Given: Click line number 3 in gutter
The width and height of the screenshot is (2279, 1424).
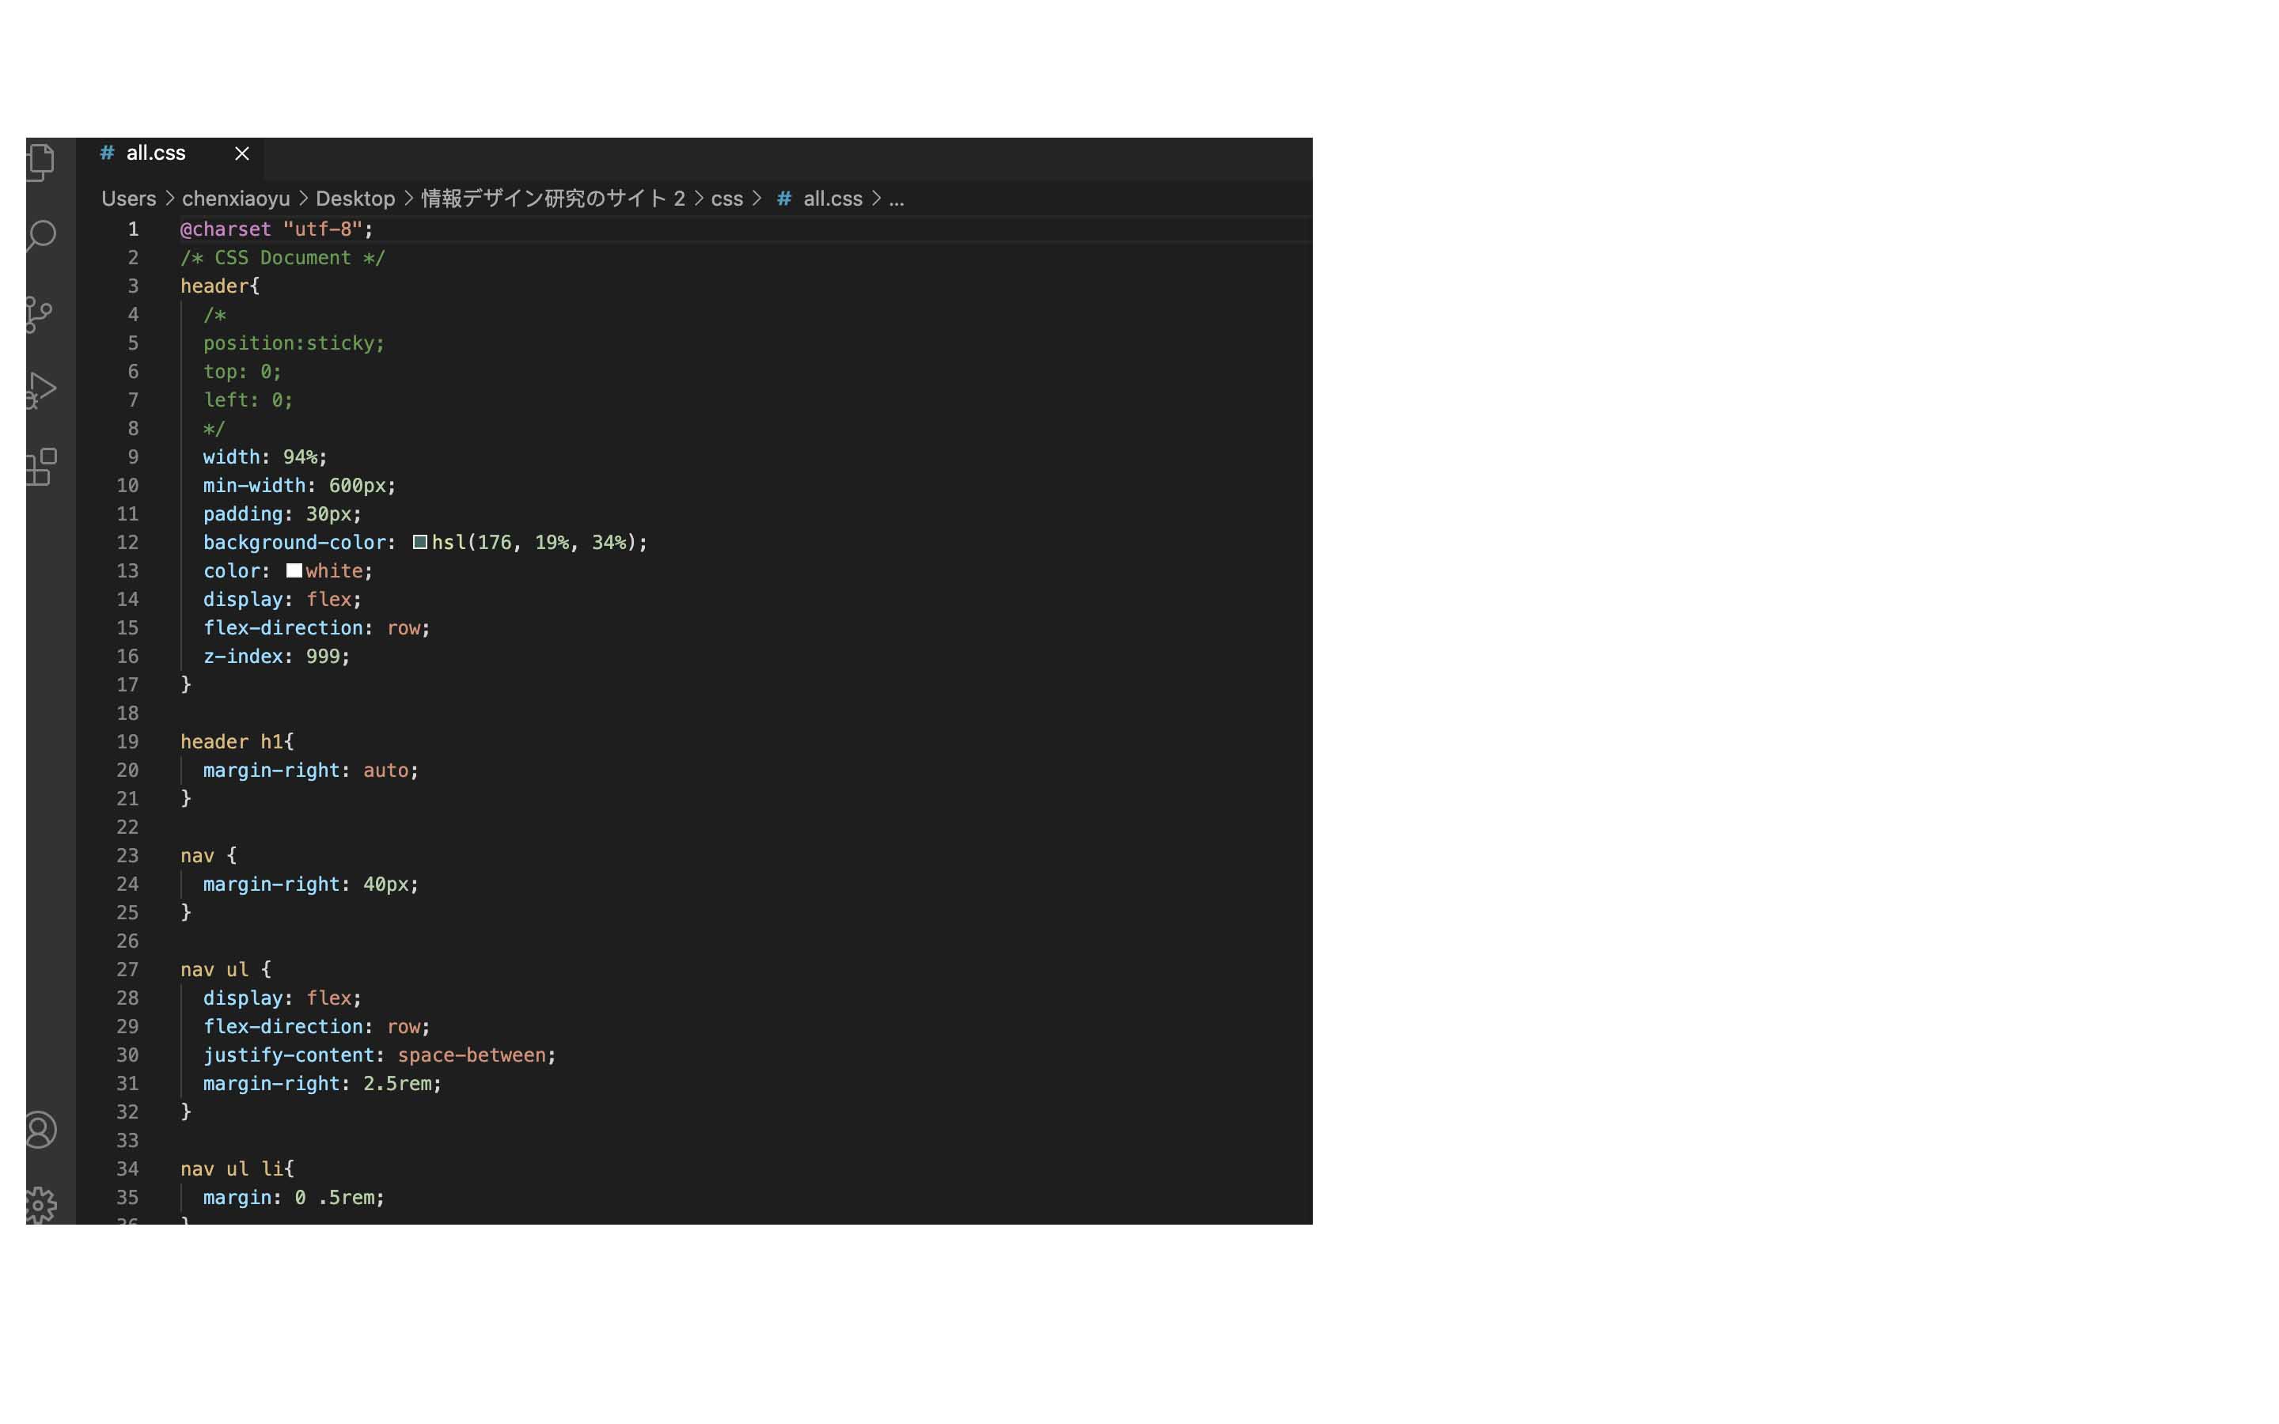Looking at the screenshot, I should coord(133,286).
